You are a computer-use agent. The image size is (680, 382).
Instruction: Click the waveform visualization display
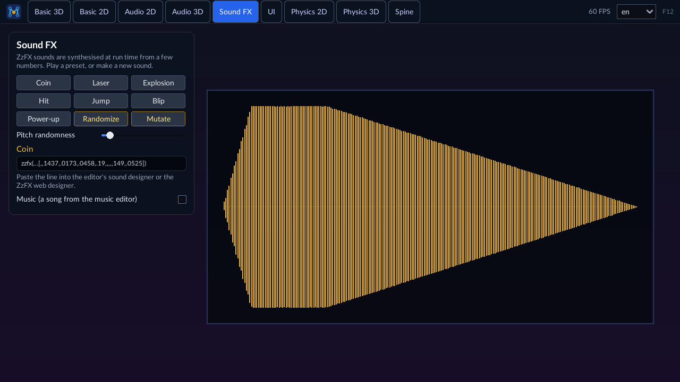430,207
